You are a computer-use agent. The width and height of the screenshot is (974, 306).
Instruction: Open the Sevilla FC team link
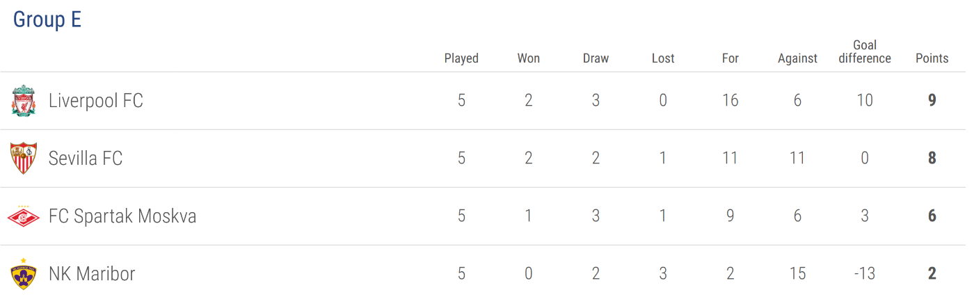click(86, 159)
